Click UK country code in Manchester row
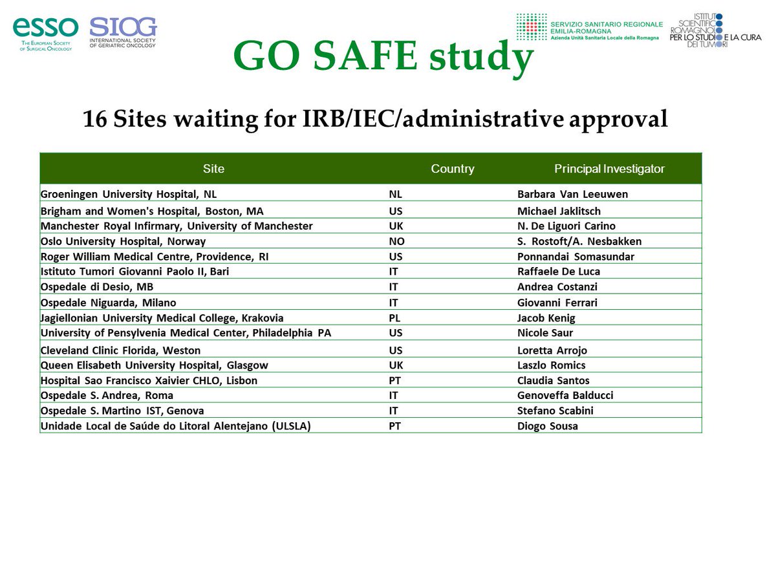776x582 pixels. click(x=395, y=226)
